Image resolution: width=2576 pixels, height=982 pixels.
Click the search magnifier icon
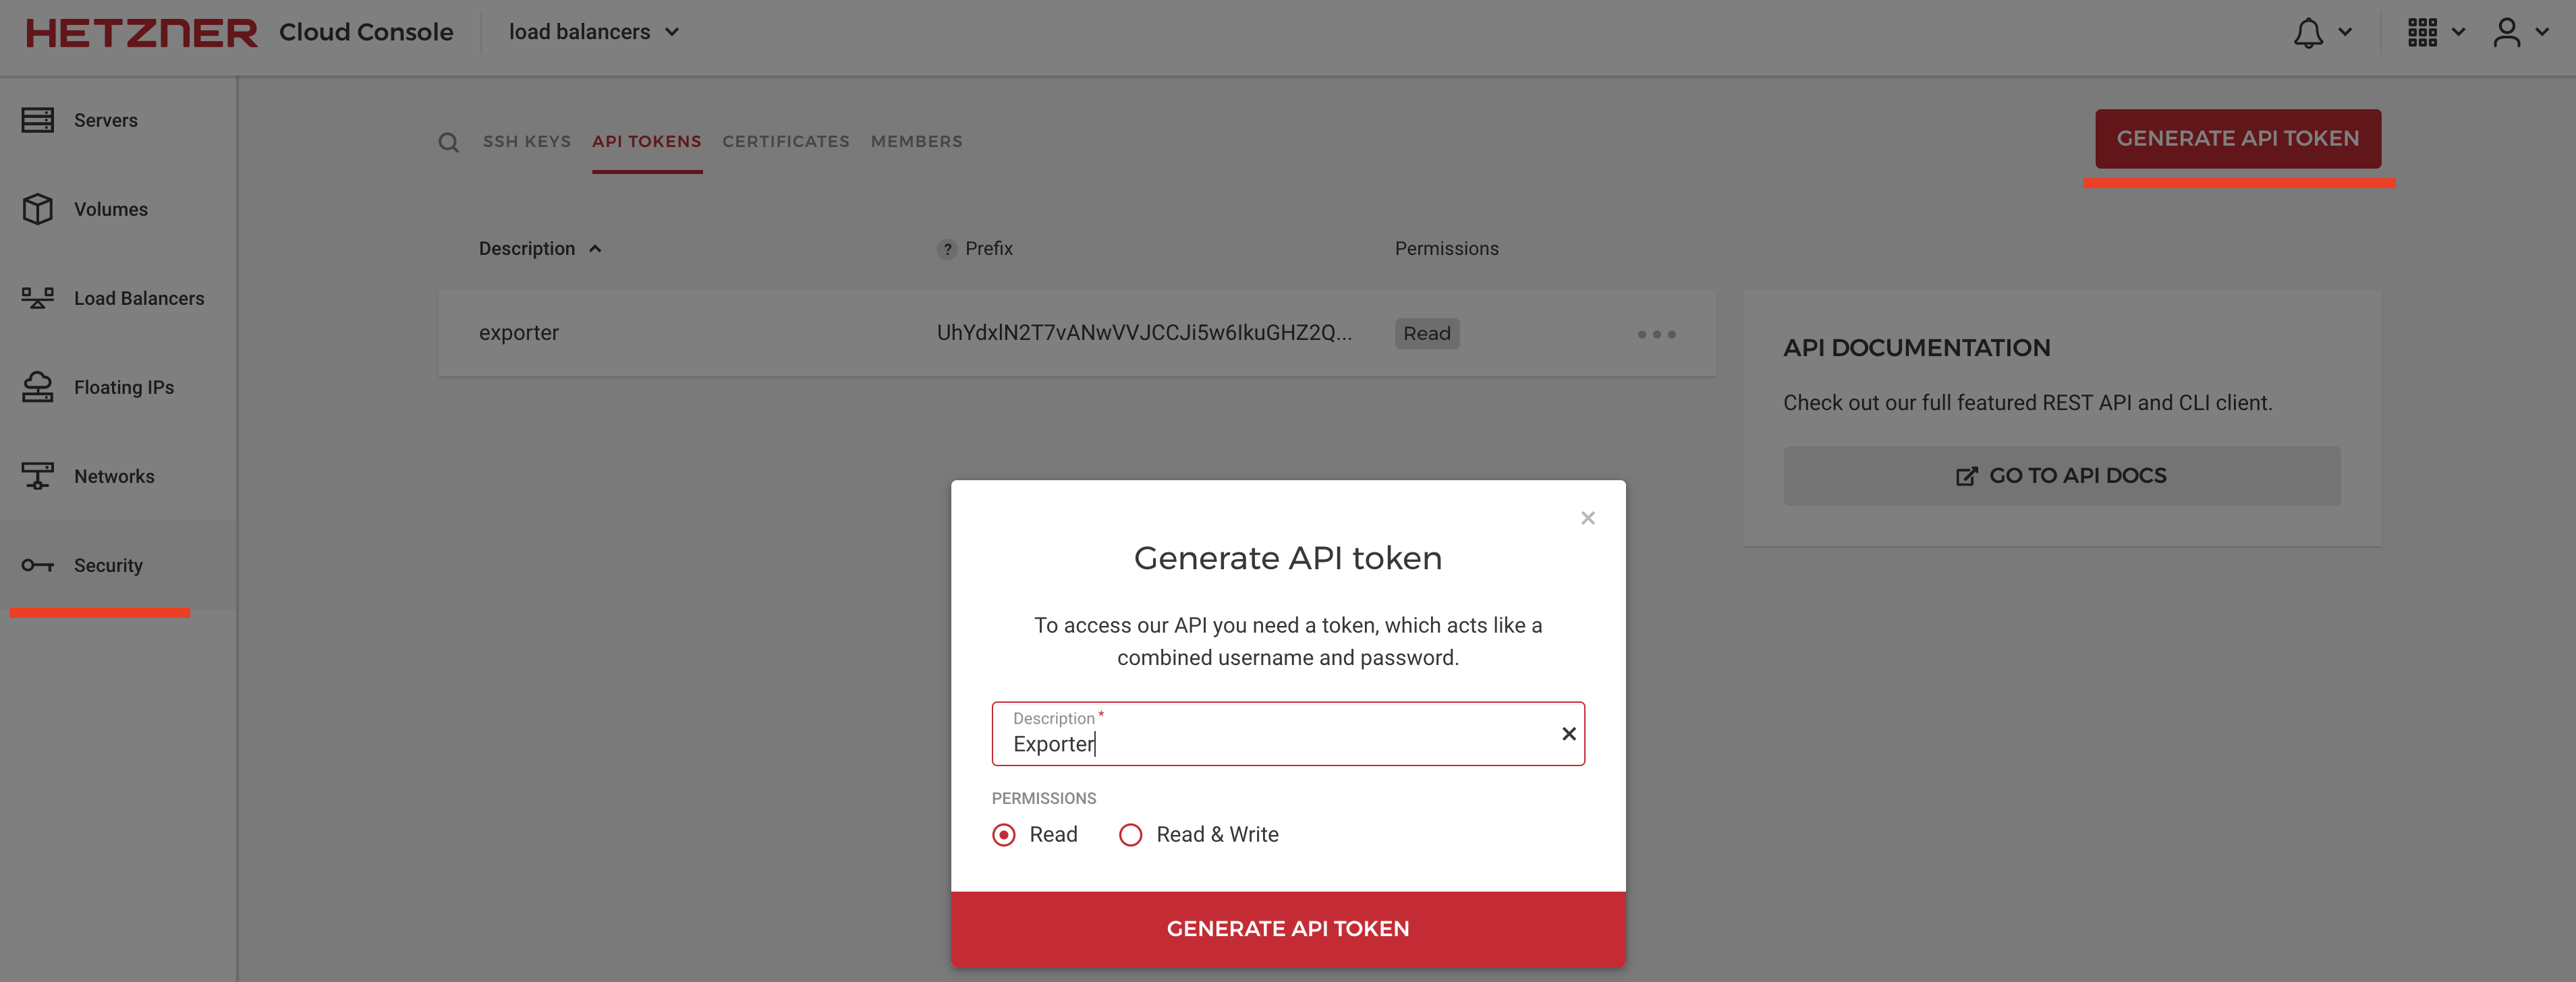pos(448,142)
